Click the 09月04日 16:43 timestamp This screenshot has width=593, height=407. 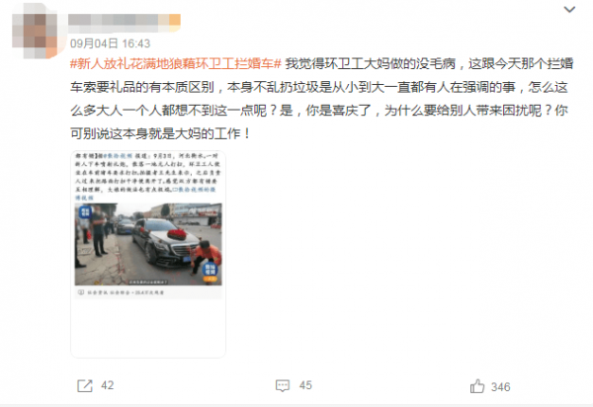pos(110,43)
